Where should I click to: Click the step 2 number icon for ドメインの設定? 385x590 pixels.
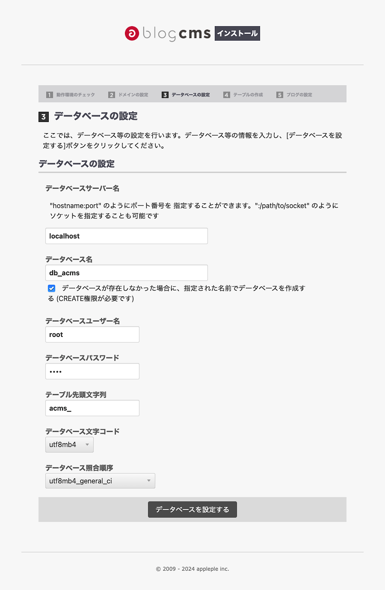tap(111, 95)
